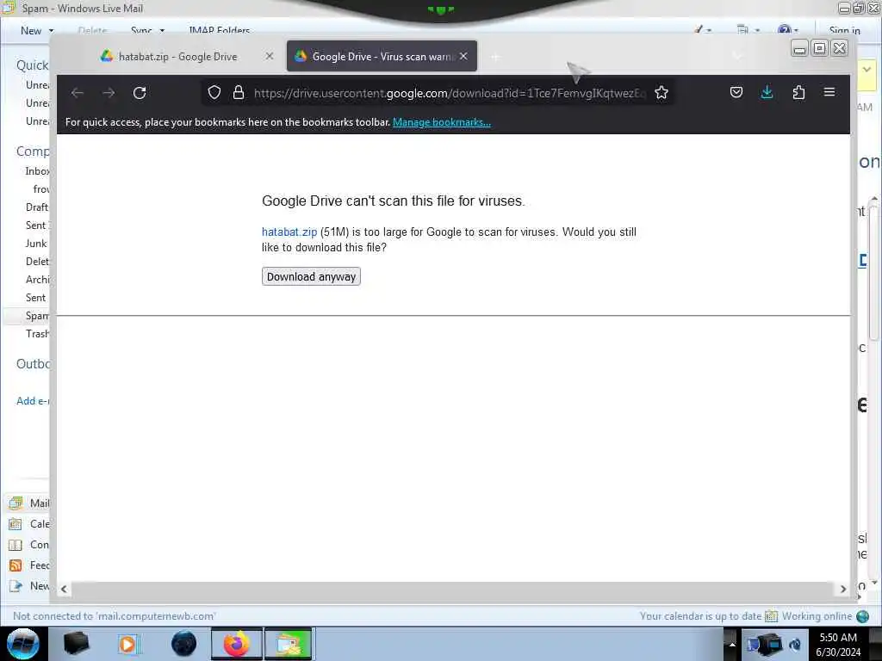Reload the Firefox page
Image resolution: width=882 pixels, height=661 pixels.
tap(140, 93)
